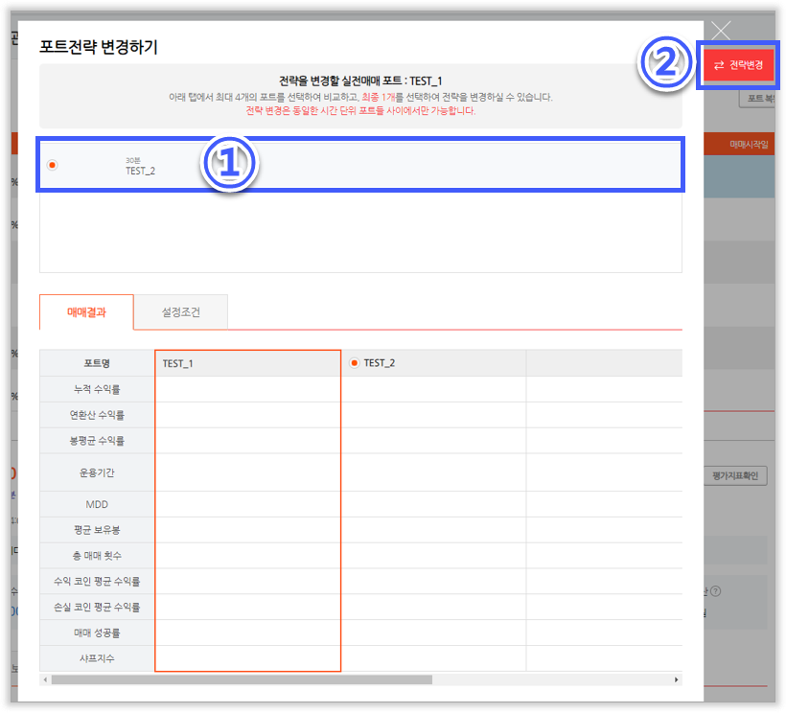Select the MDD row label
The height and width of the screenshot is (713, 786).
pyautogui.click(x=97, y=504)
